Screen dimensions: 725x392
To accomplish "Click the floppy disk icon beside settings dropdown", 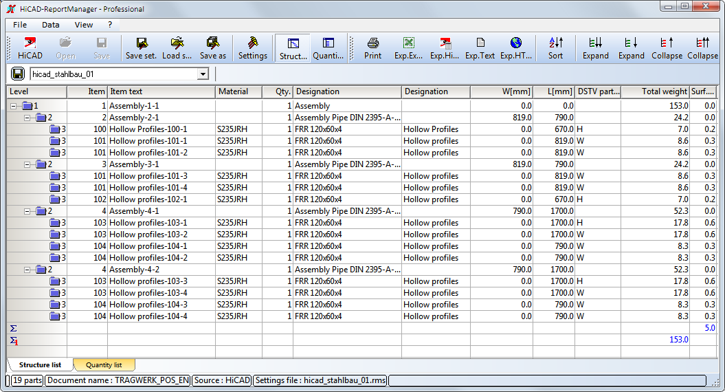I will (19, 74).
